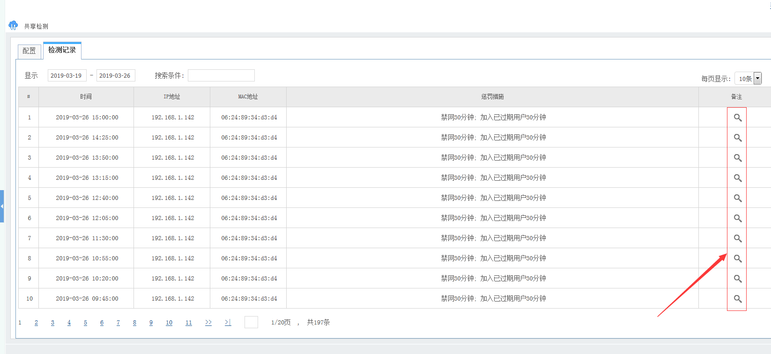Jump to page 11 in pagination
The image size is (771, 354).
[189, 323]
